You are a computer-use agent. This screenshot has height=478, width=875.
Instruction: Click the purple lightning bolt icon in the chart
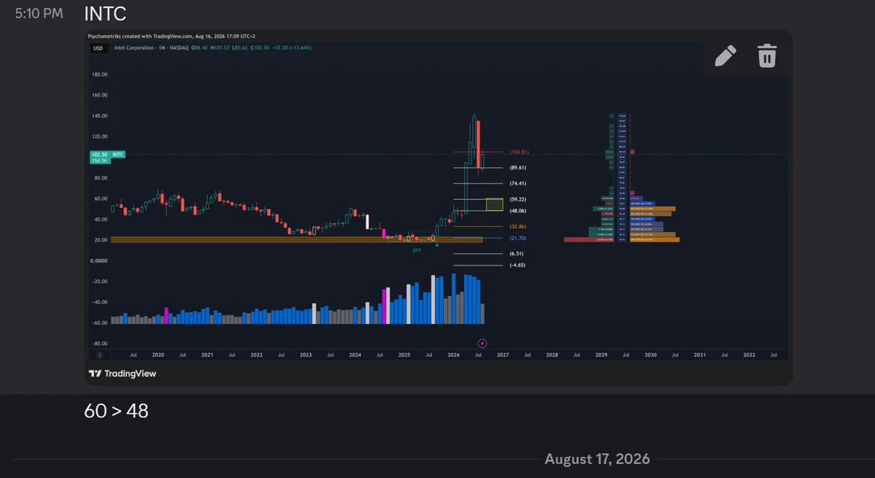click(482, 344)
